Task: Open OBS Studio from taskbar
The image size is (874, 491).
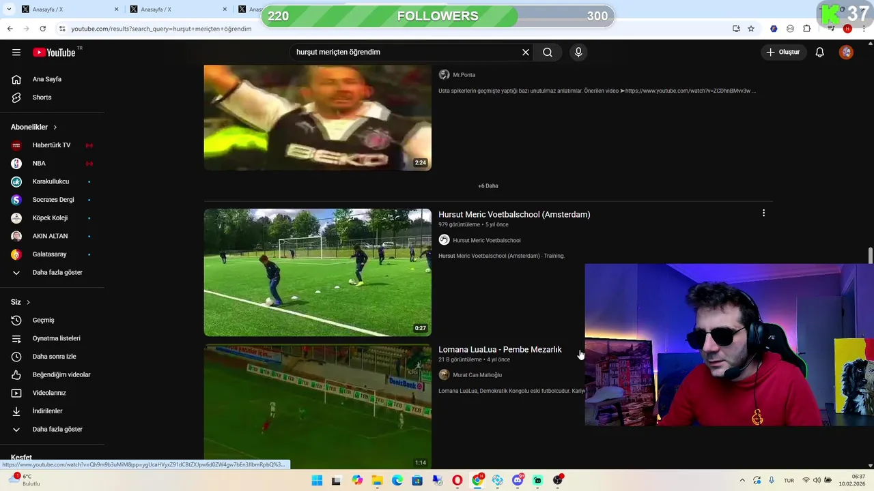Action: pos(558,480)
